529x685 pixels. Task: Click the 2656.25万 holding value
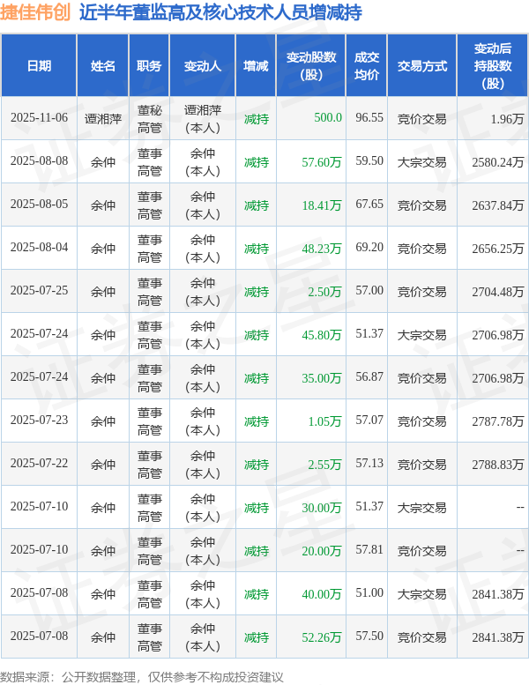(x=498, y=249)
